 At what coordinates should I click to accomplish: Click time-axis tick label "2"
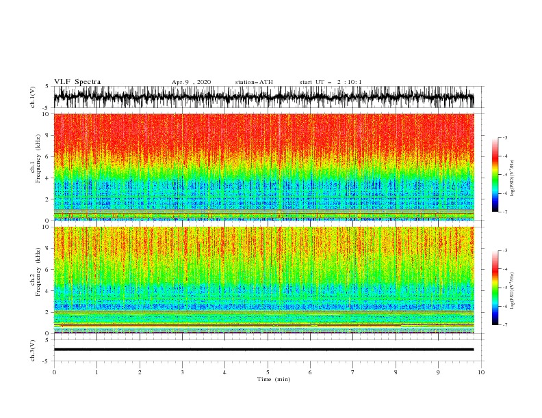pos(140,372)
